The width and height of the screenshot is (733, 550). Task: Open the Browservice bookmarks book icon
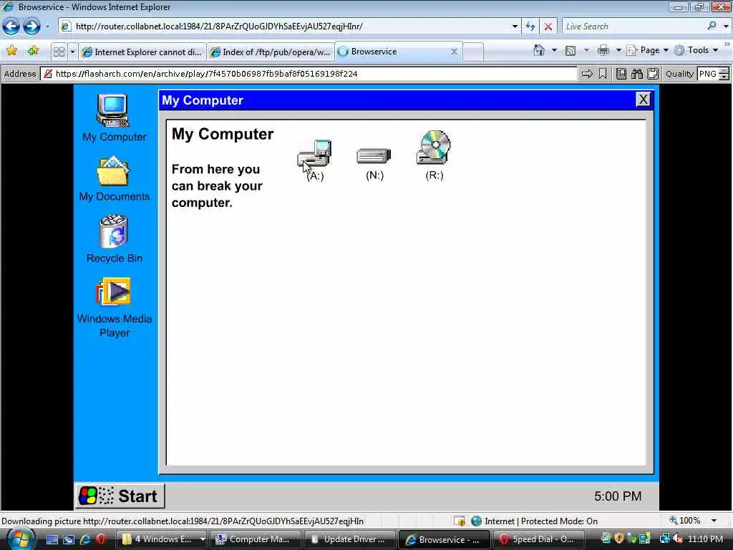(x=621, y=74)
